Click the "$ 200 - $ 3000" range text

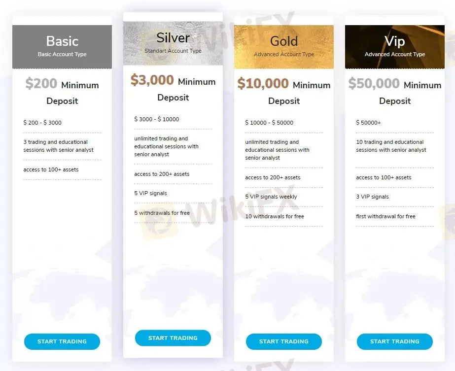[42, 123]
